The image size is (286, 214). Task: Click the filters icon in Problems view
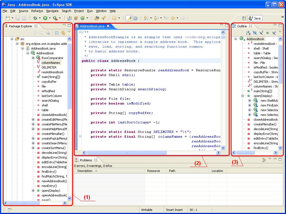pyautogui.click(x=264, y=160)
